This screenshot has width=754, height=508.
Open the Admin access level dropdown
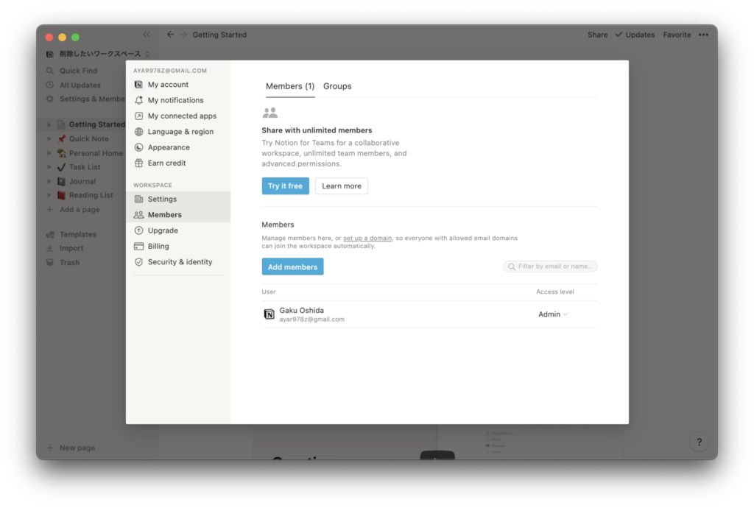point(553,314)
